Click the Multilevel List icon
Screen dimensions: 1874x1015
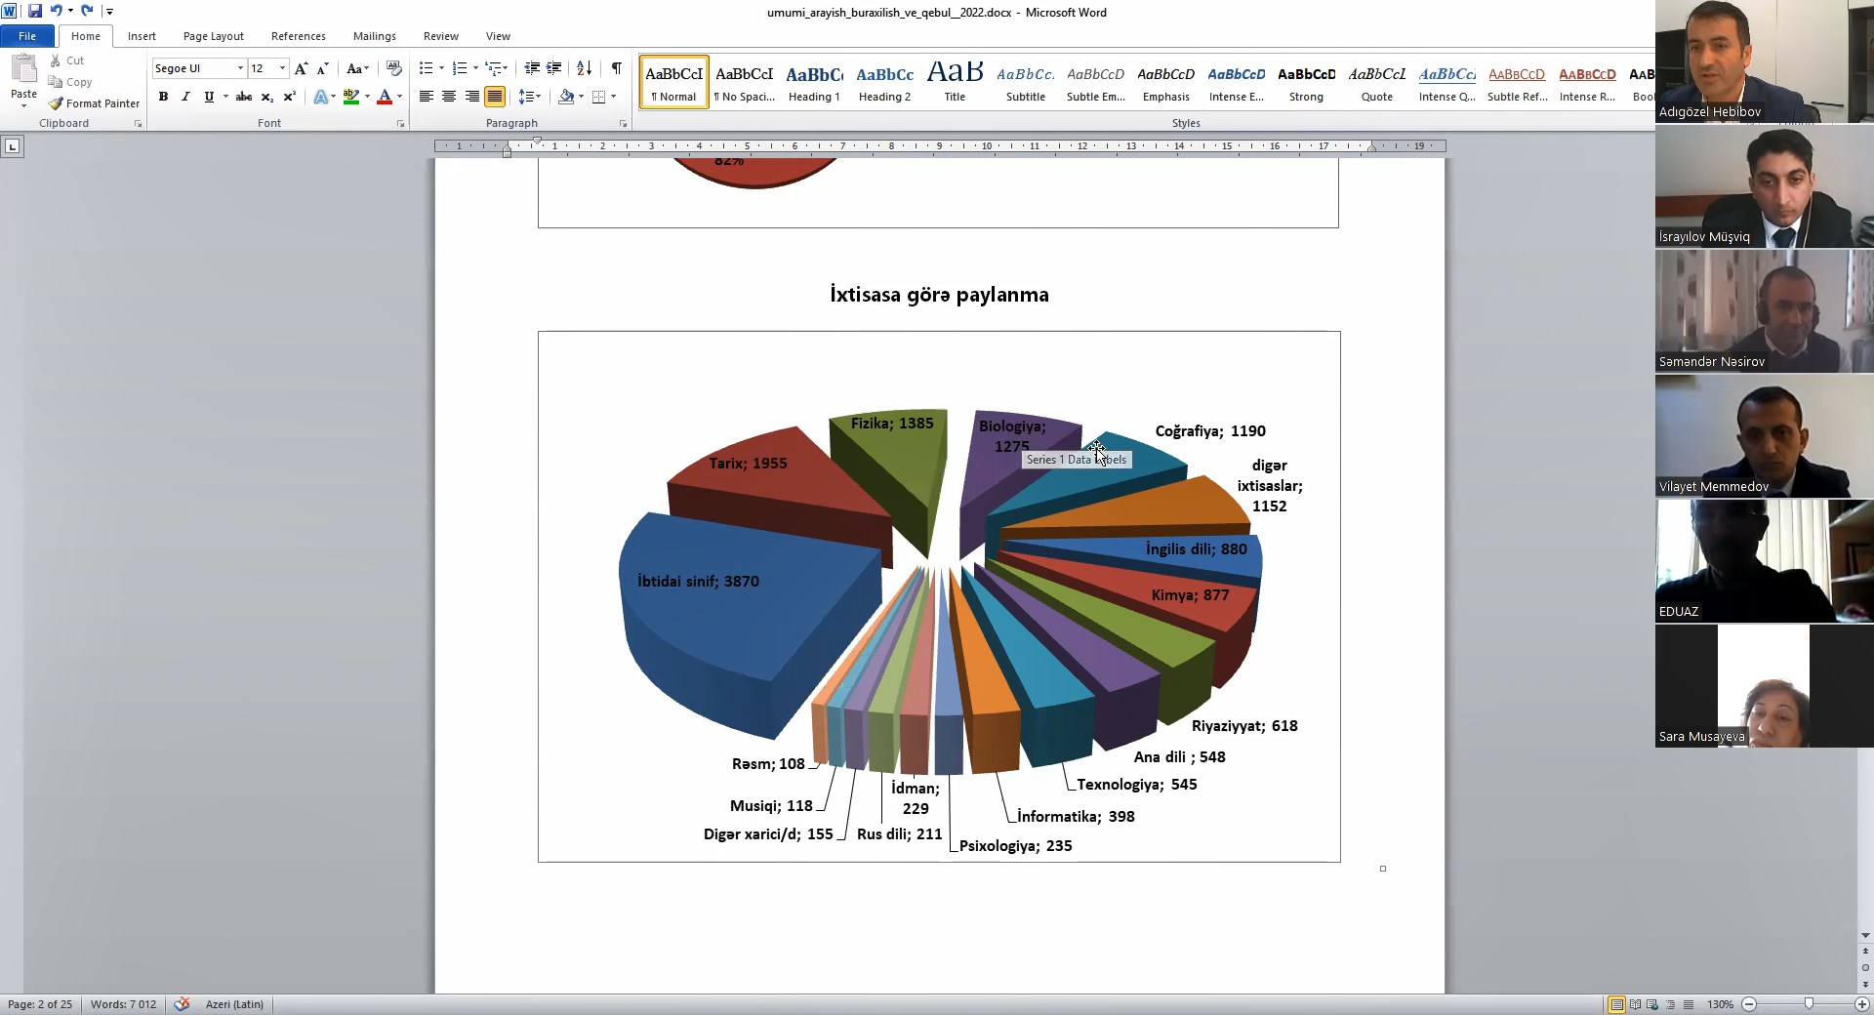pos(494,68)
